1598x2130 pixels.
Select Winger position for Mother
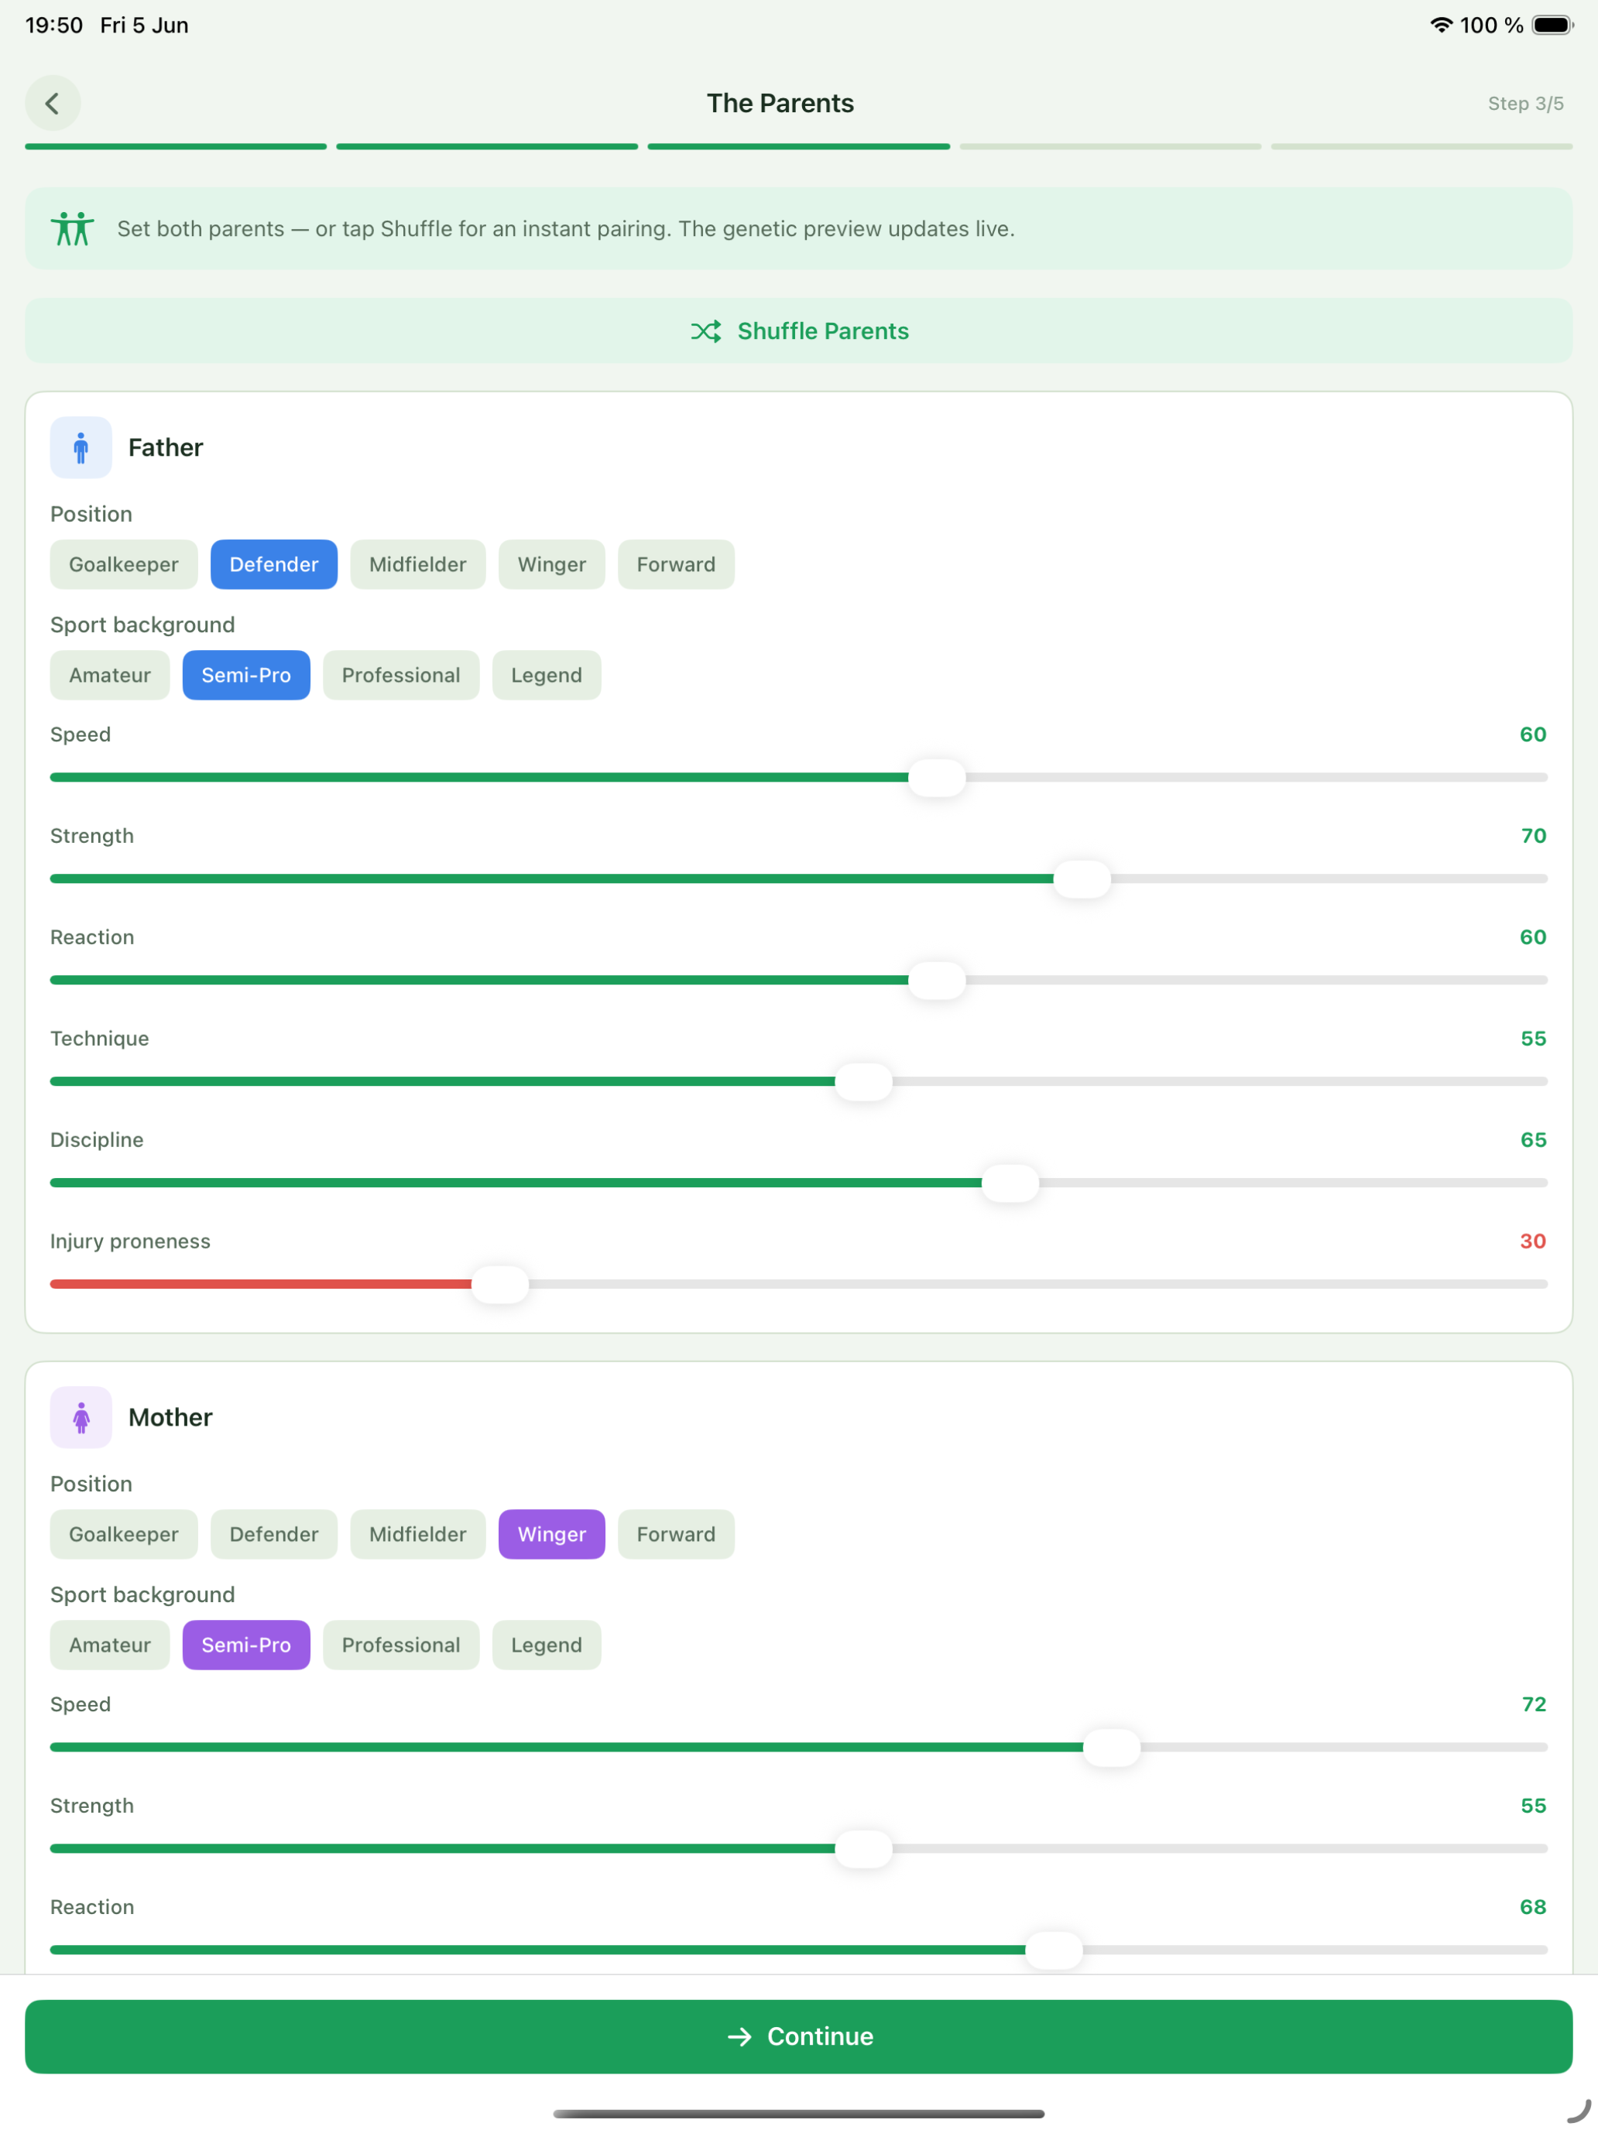(552, 1534)
